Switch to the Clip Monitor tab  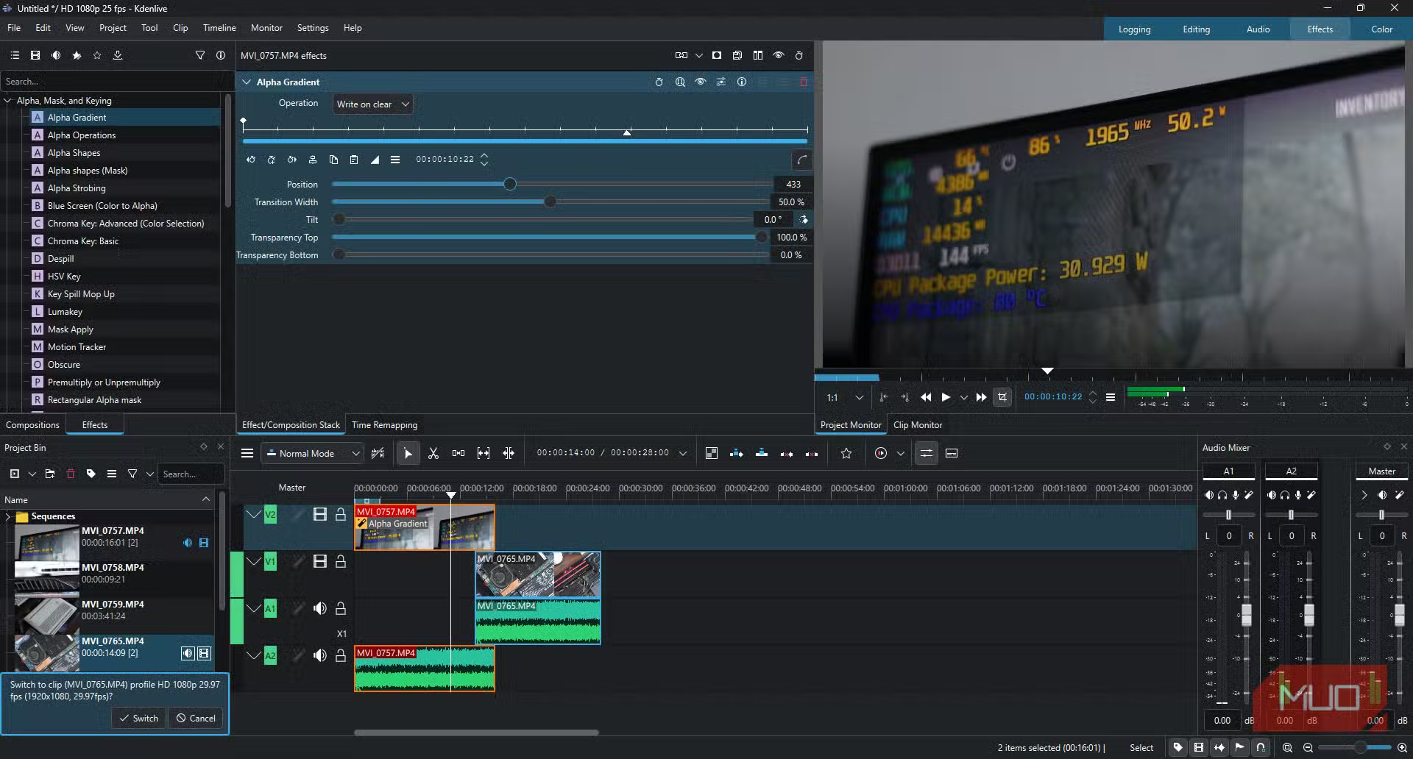[917, 425]
